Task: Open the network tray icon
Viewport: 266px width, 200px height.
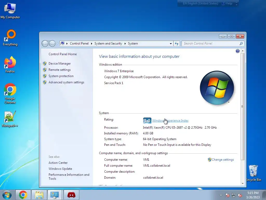Action: (x=234, y=195)
